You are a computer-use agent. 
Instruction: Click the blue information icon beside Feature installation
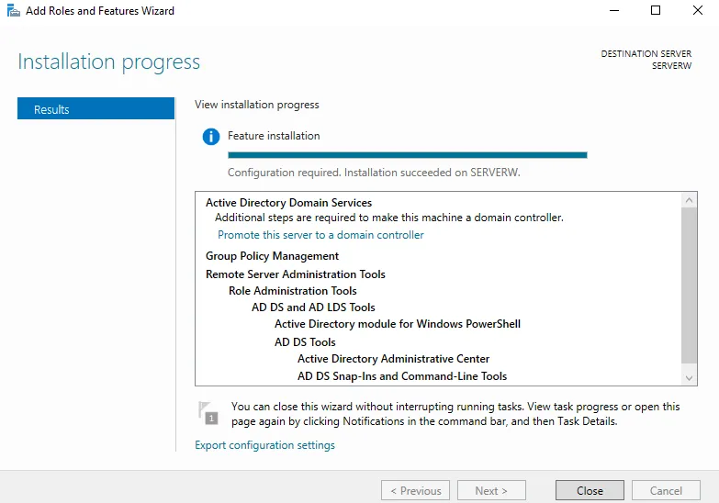pos(211,136)
